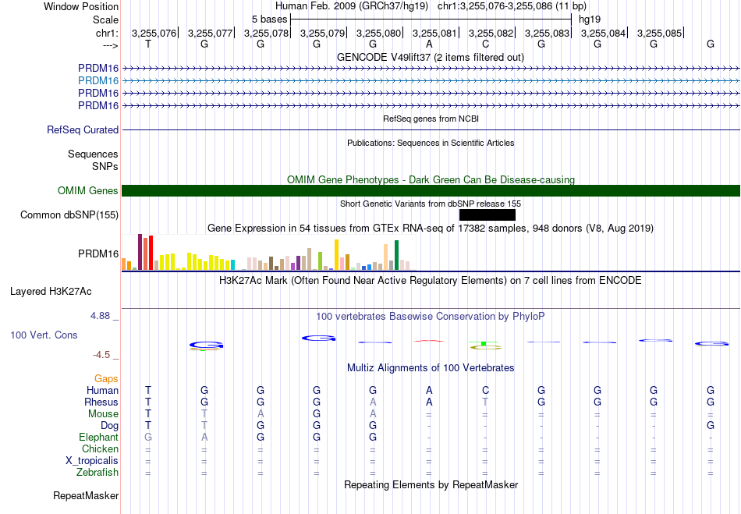
Task: Click the chr1:3,255,076-3,255,086 (11 bp) position text
Action: coord(512,6)
